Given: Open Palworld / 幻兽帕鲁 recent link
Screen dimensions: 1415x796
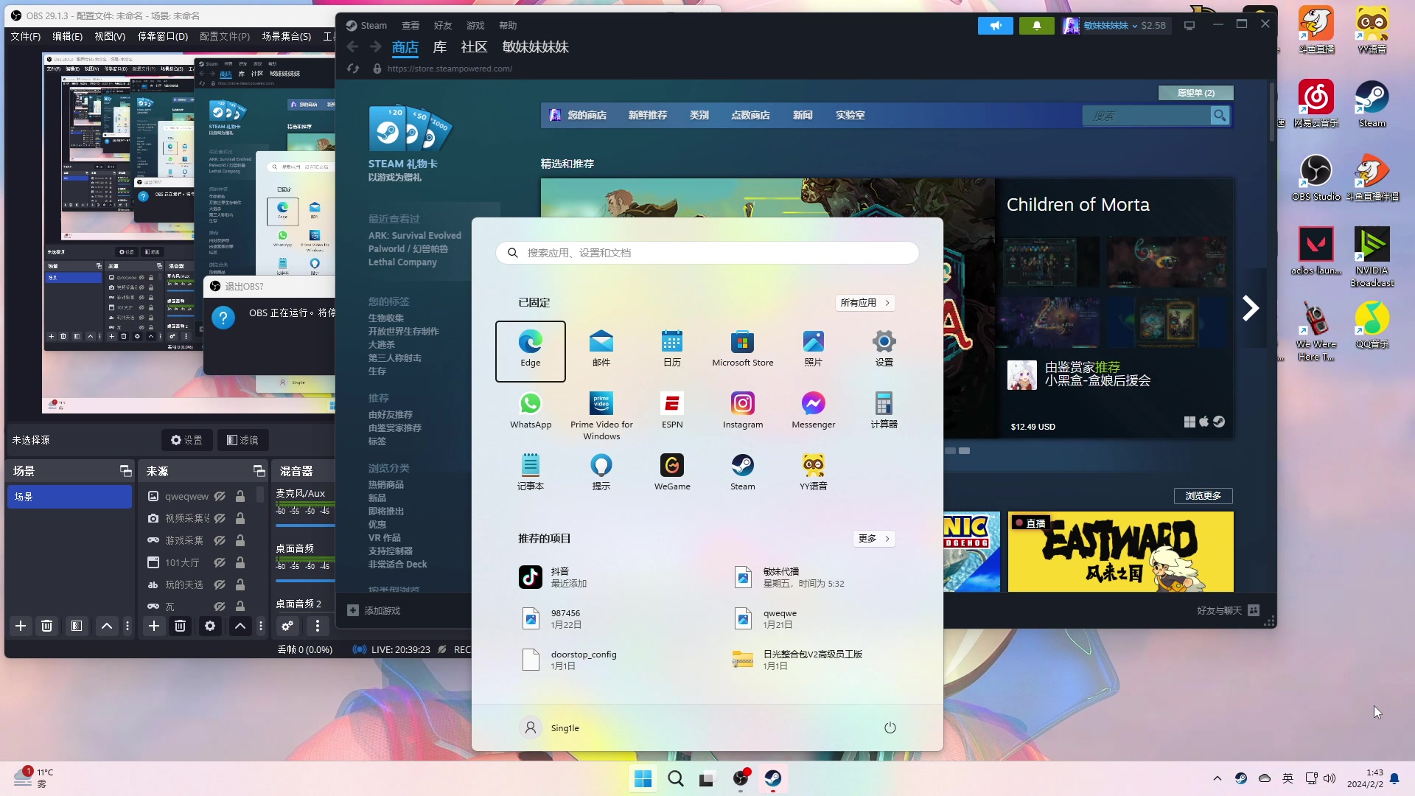Looking at the screenshot, I should pos(408,249).
